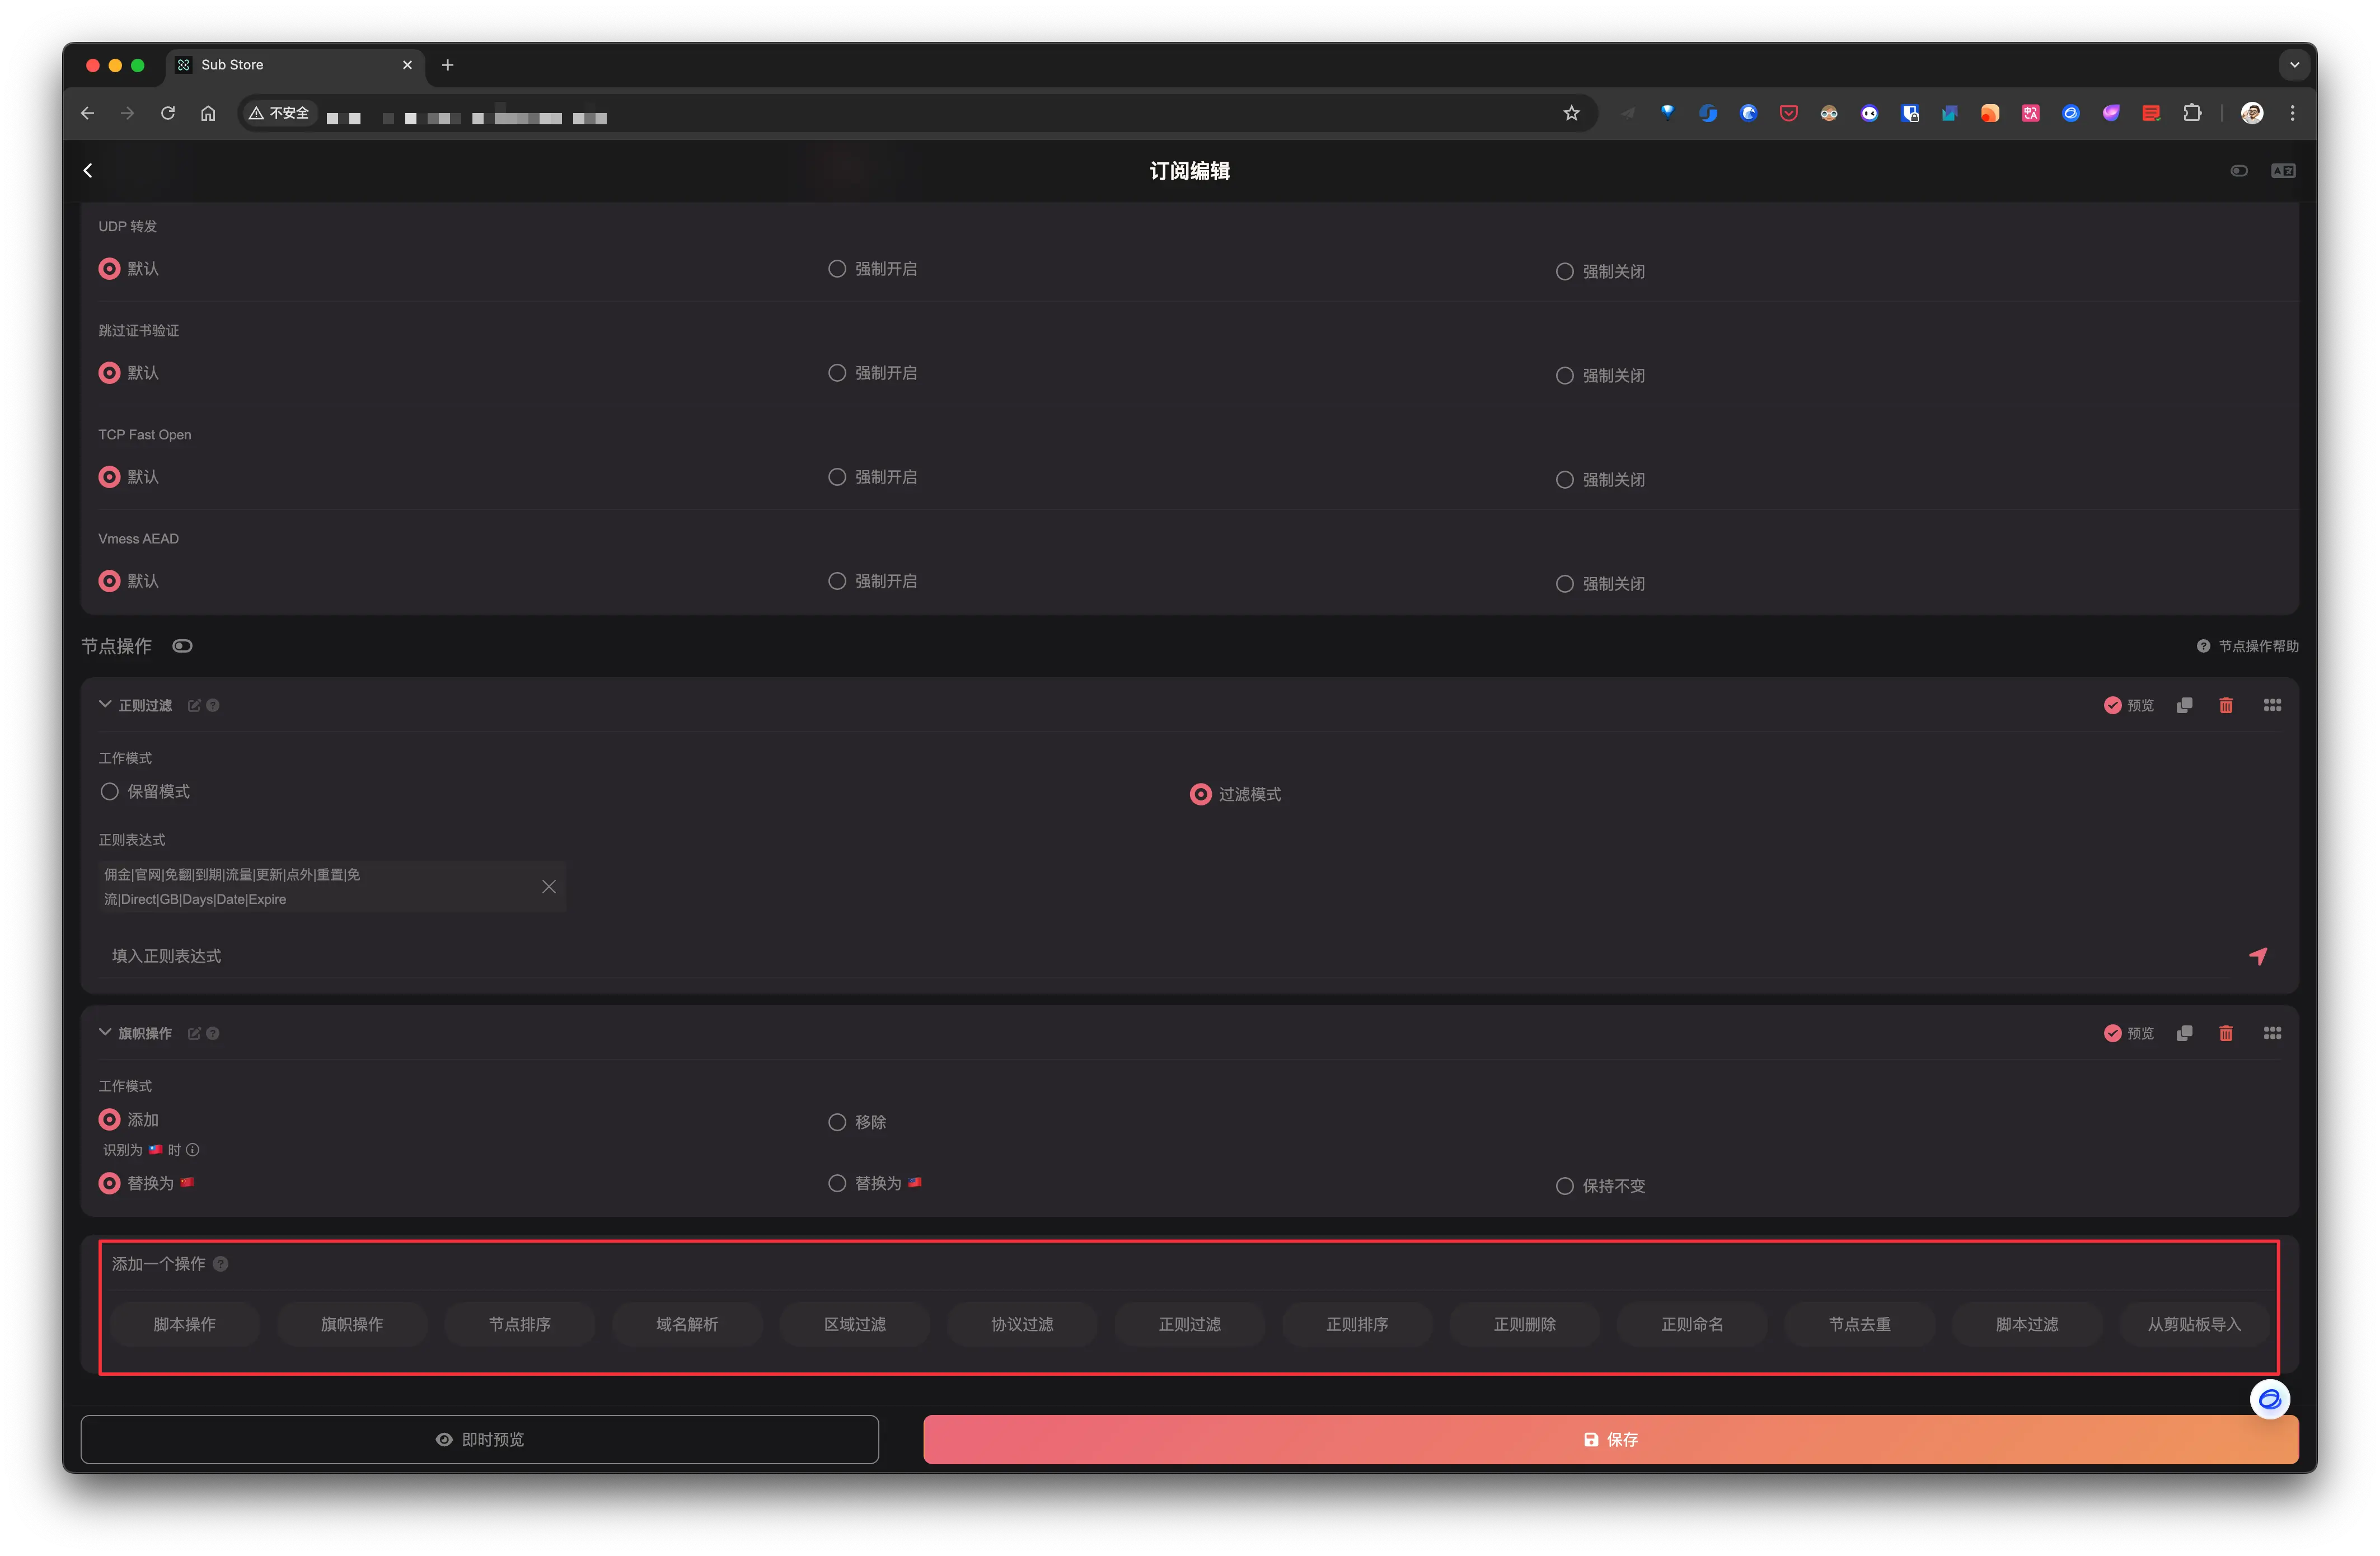
Task: Open the 节点操作帮助 help icon
Action: coord(2202,646)
